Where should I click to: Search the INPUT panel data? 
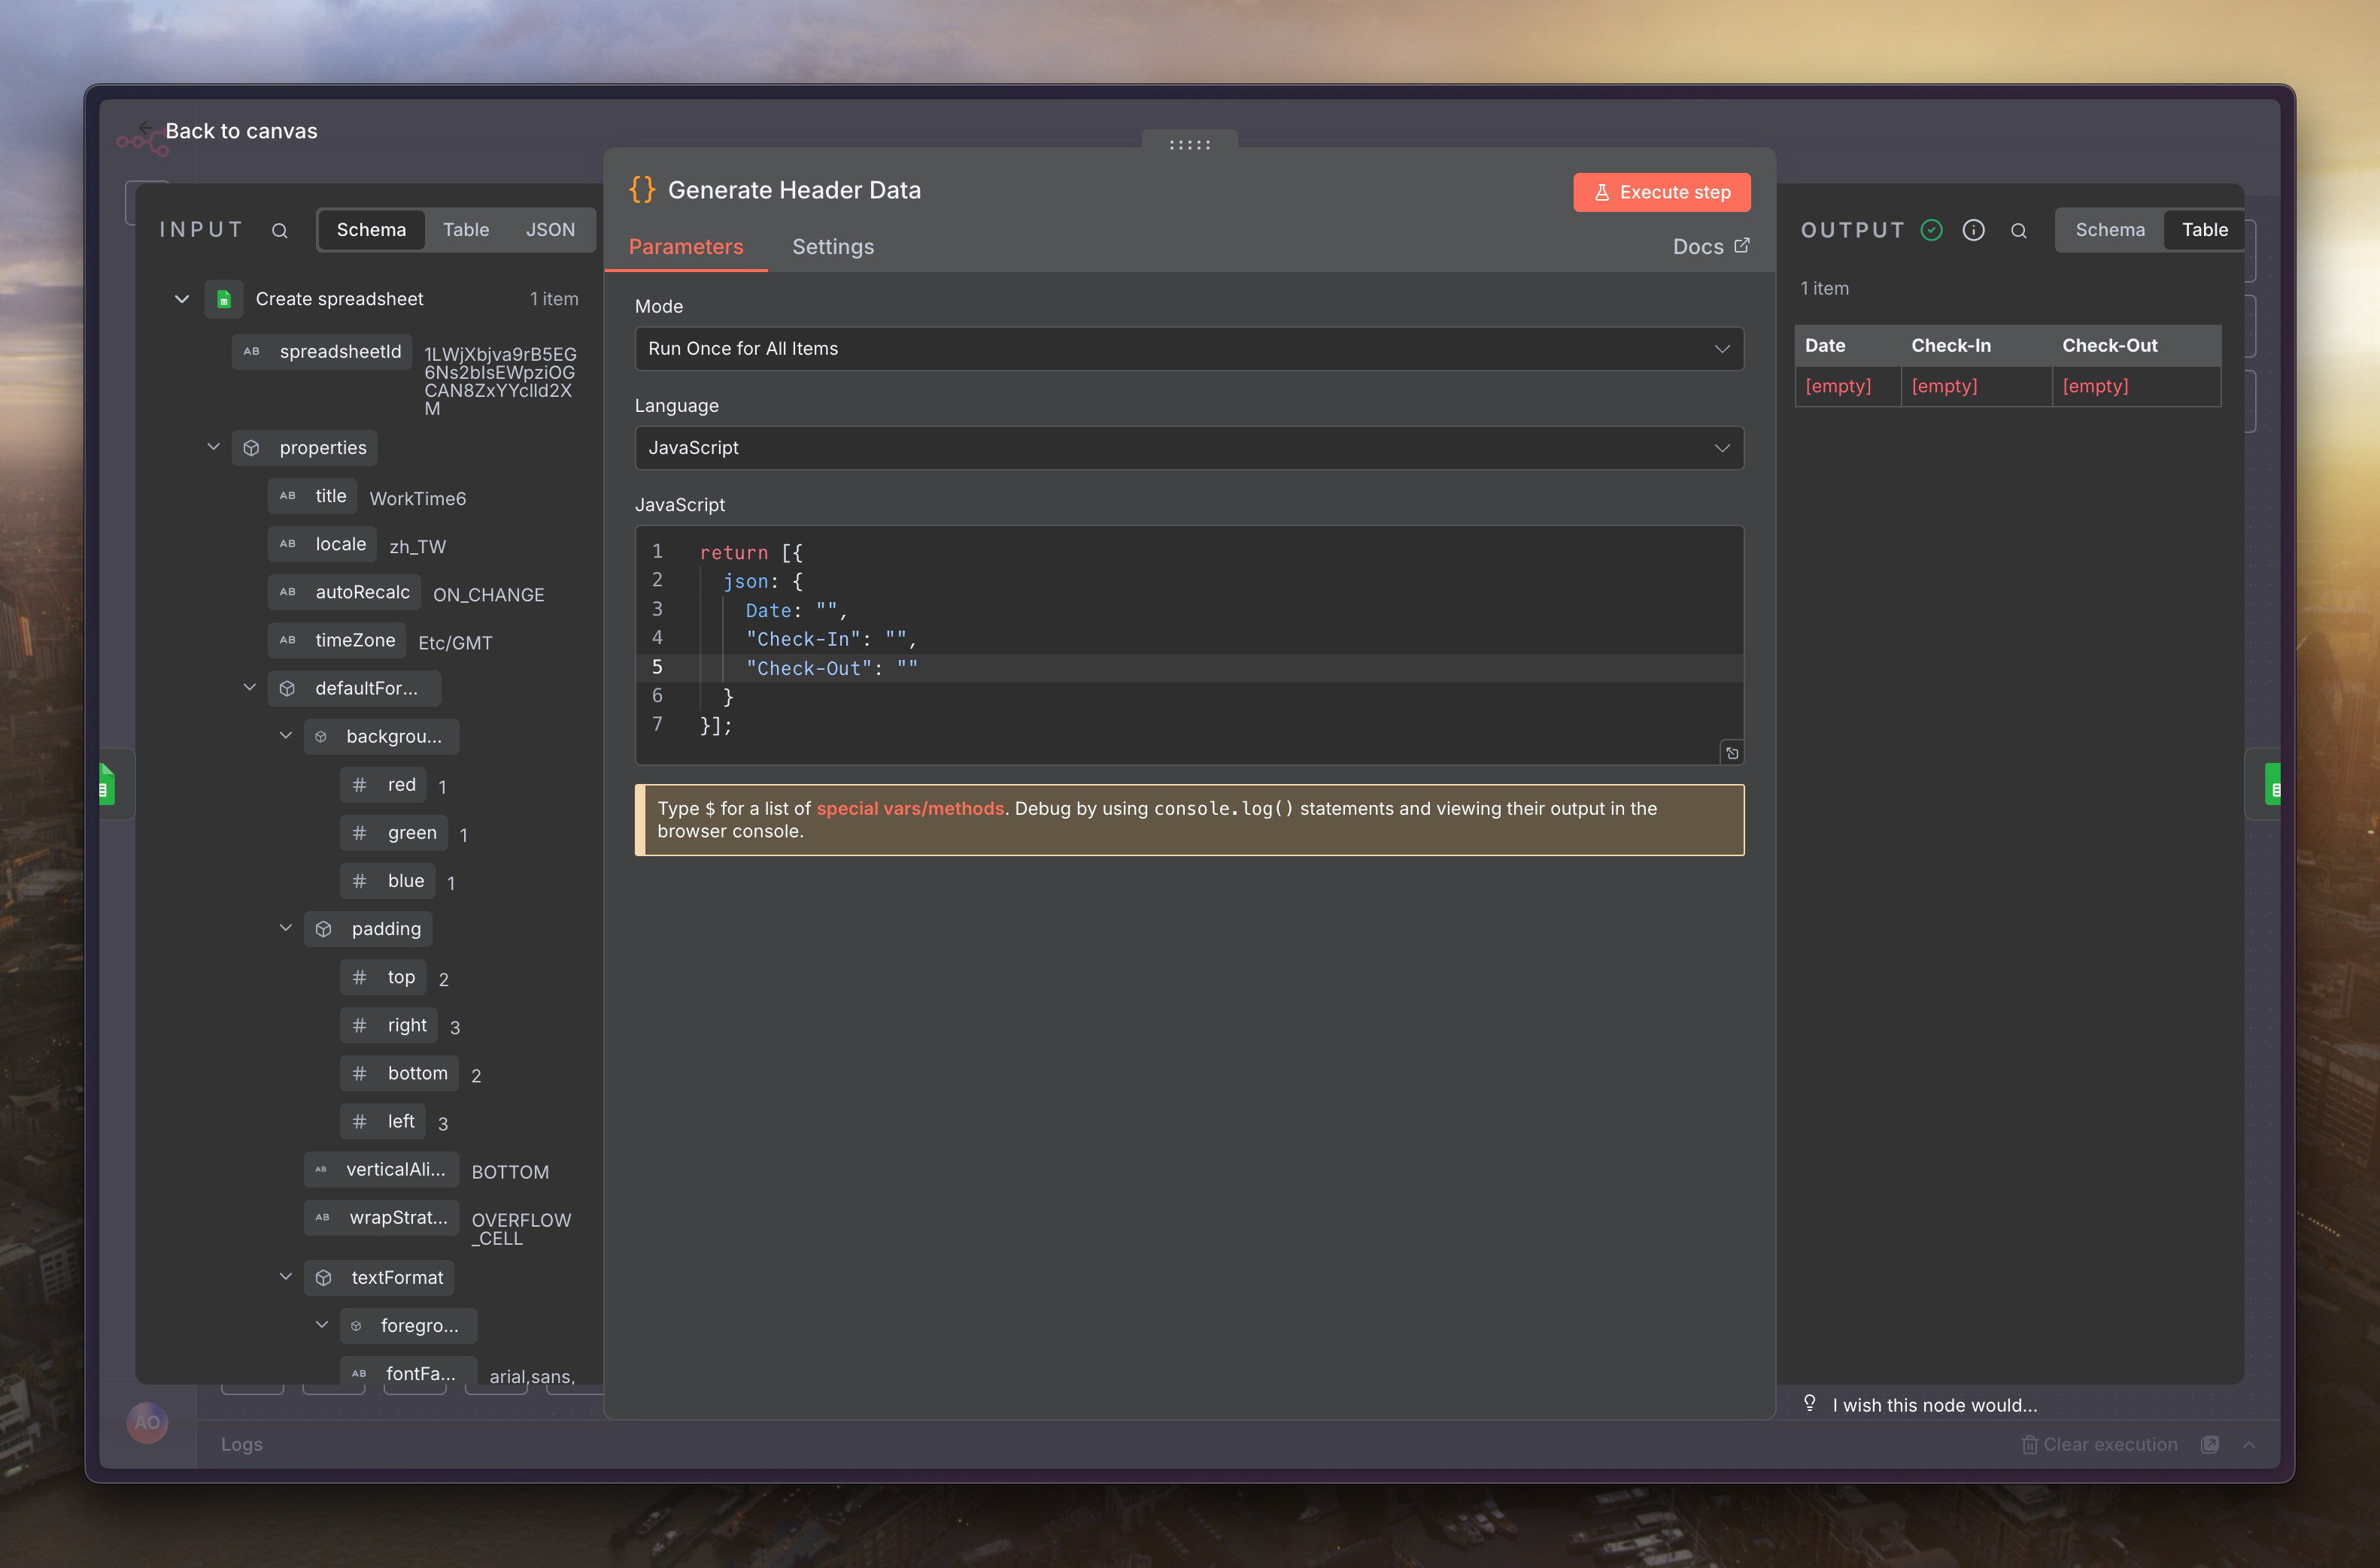[x=279, y=230]
